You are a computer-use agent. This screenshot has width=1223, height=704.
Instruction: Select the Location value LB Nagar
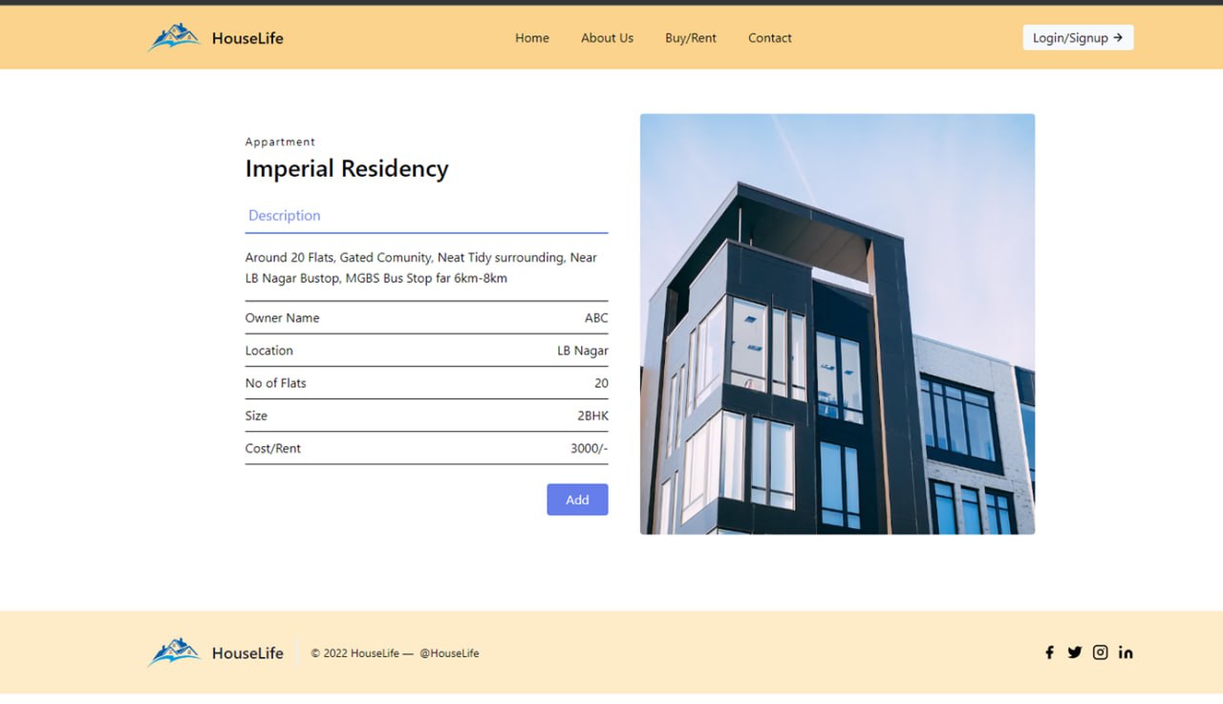[x=583, y=351]
